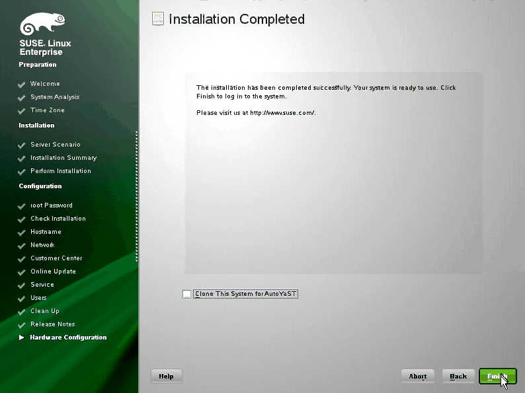Click the Check Installation checkmark icon
This screenshot has height=393, width=525.
point(22,219)
